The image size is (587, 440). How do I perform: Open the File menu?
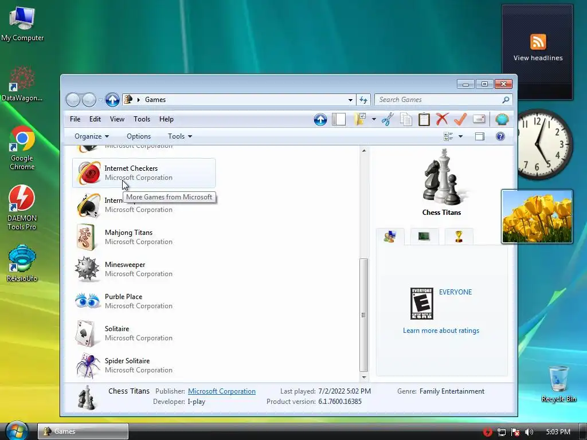75,119
